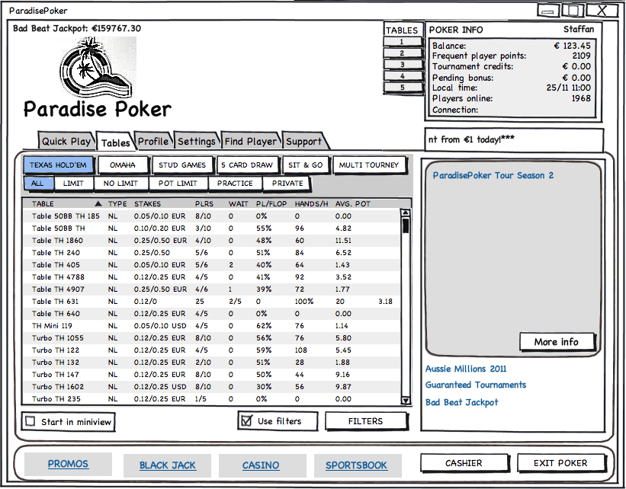
Task: Sort by the TYPE column header
Action: click(117, 204)
